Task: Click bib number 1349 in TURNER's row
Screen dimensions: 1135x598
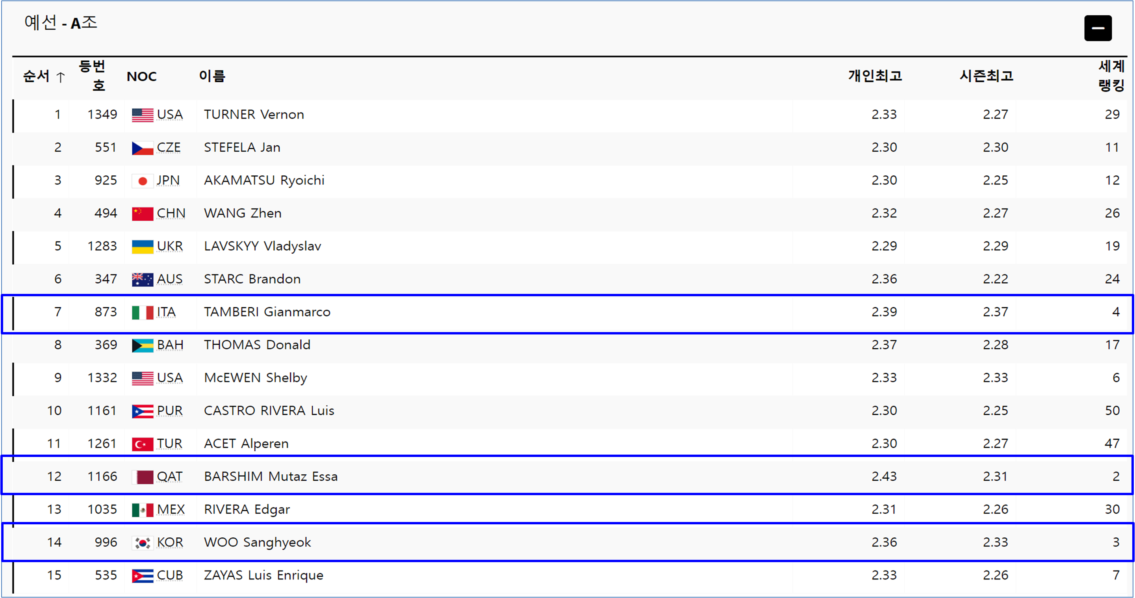Action: click(x=102, y=115)
